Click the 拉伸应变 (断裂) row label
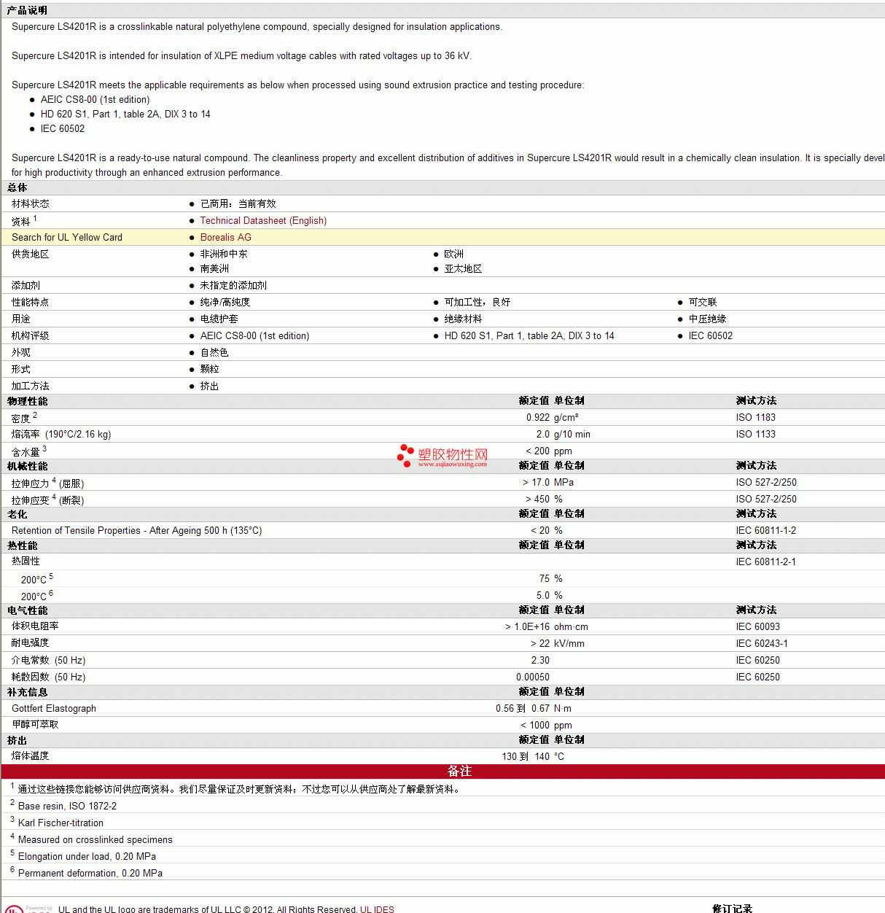 pyautogui.click(x=48, y=500)
